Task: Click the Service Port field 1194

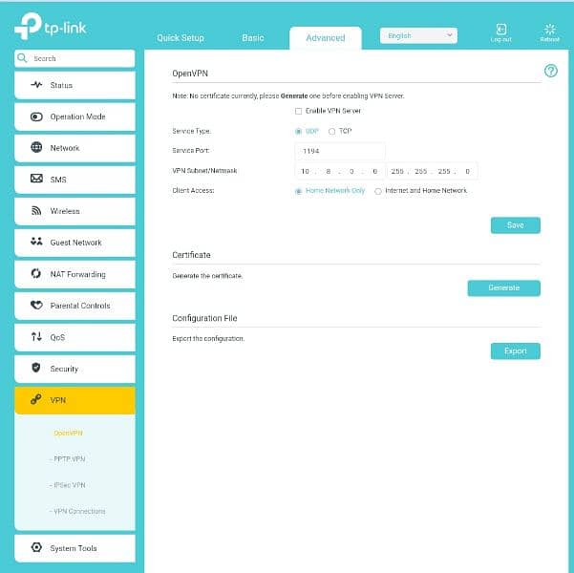Action: pos(339,151)
